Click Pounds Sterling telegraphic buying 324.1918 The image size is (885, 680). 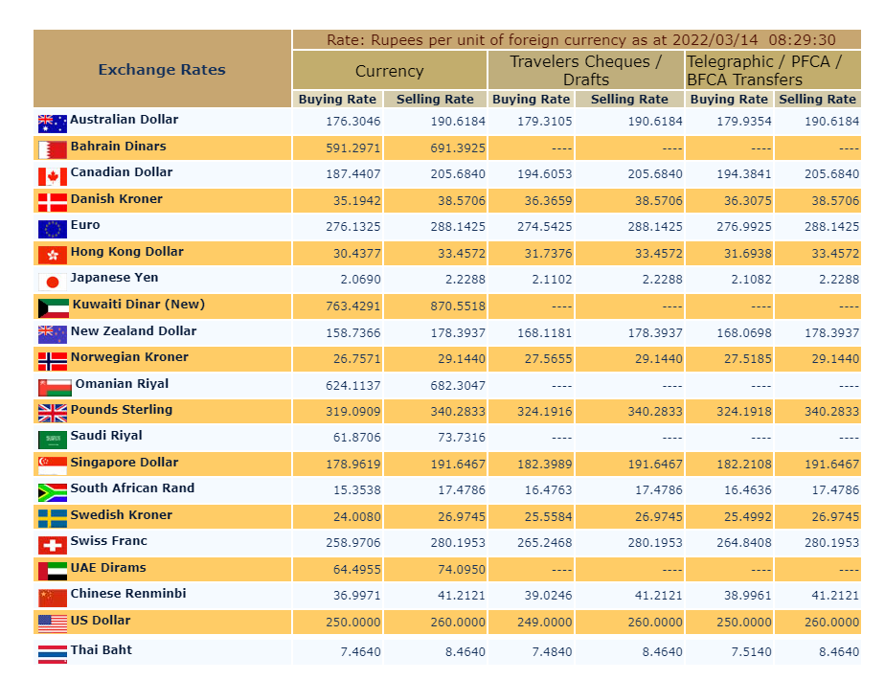(x=744, y=412)
